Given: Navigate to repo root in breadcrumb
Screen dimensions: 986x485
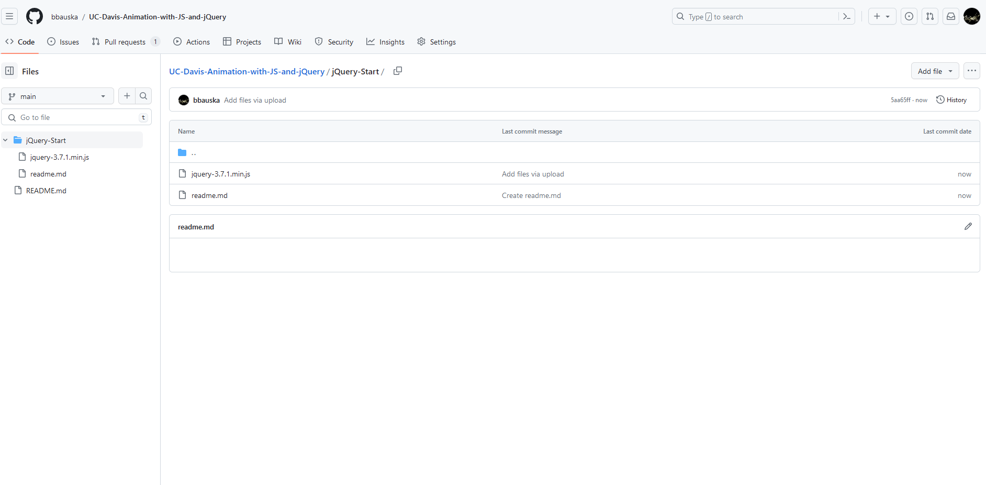Looking at the screenshot, I should pyautogui.click(x=246, y=71).
